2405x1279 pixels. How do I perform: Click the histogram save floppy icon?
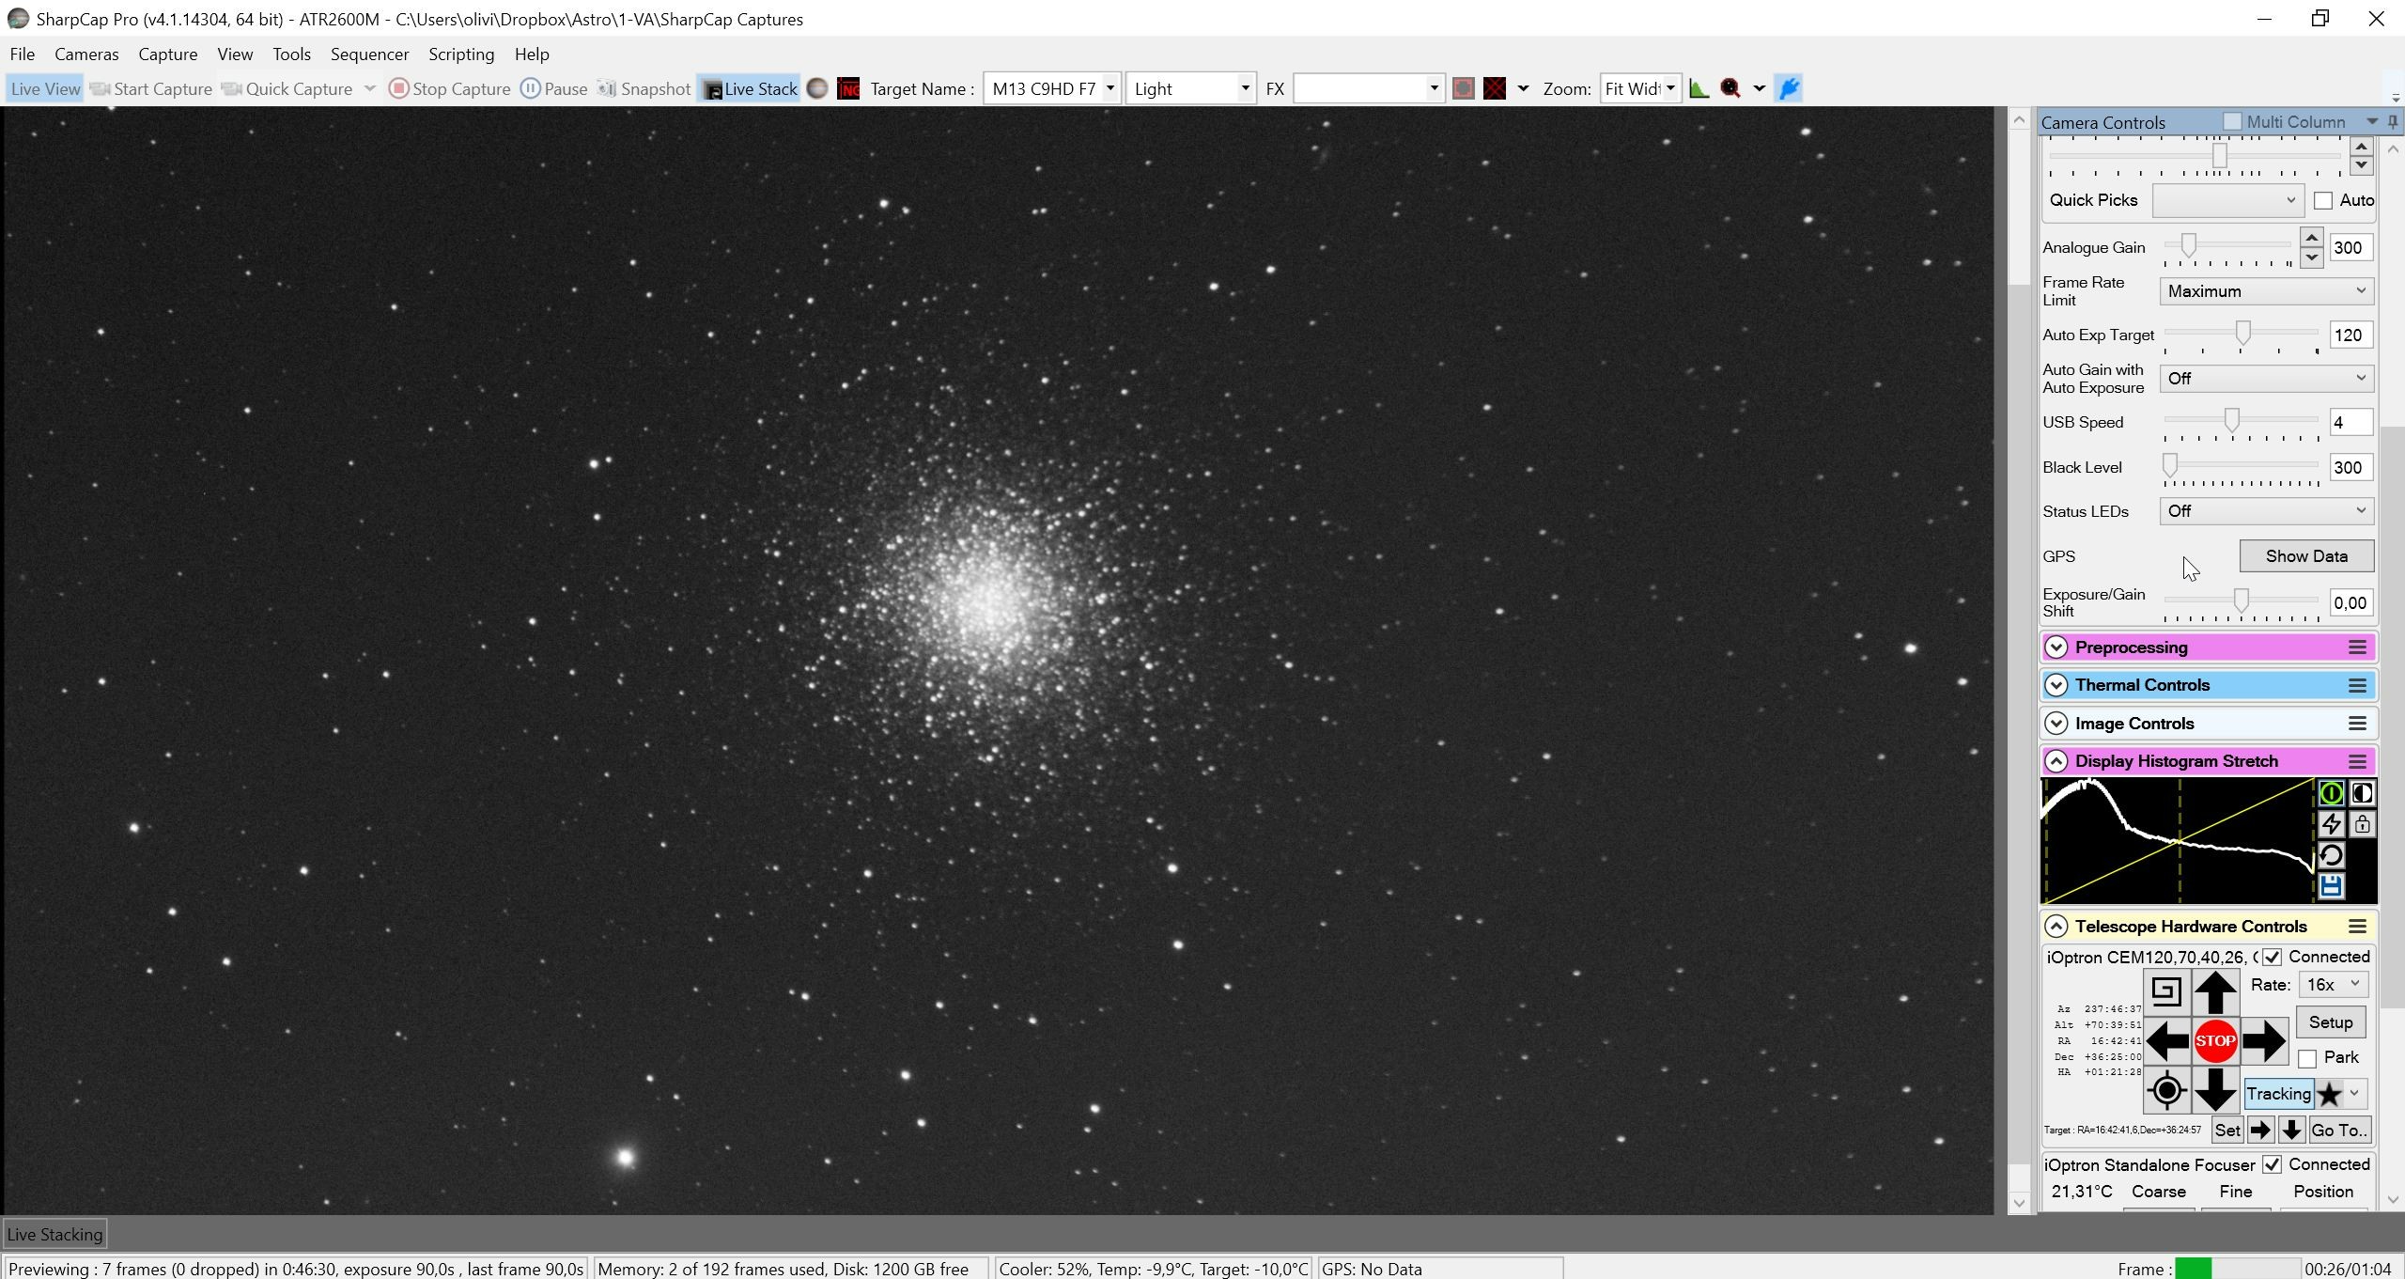click(2331, 886)
